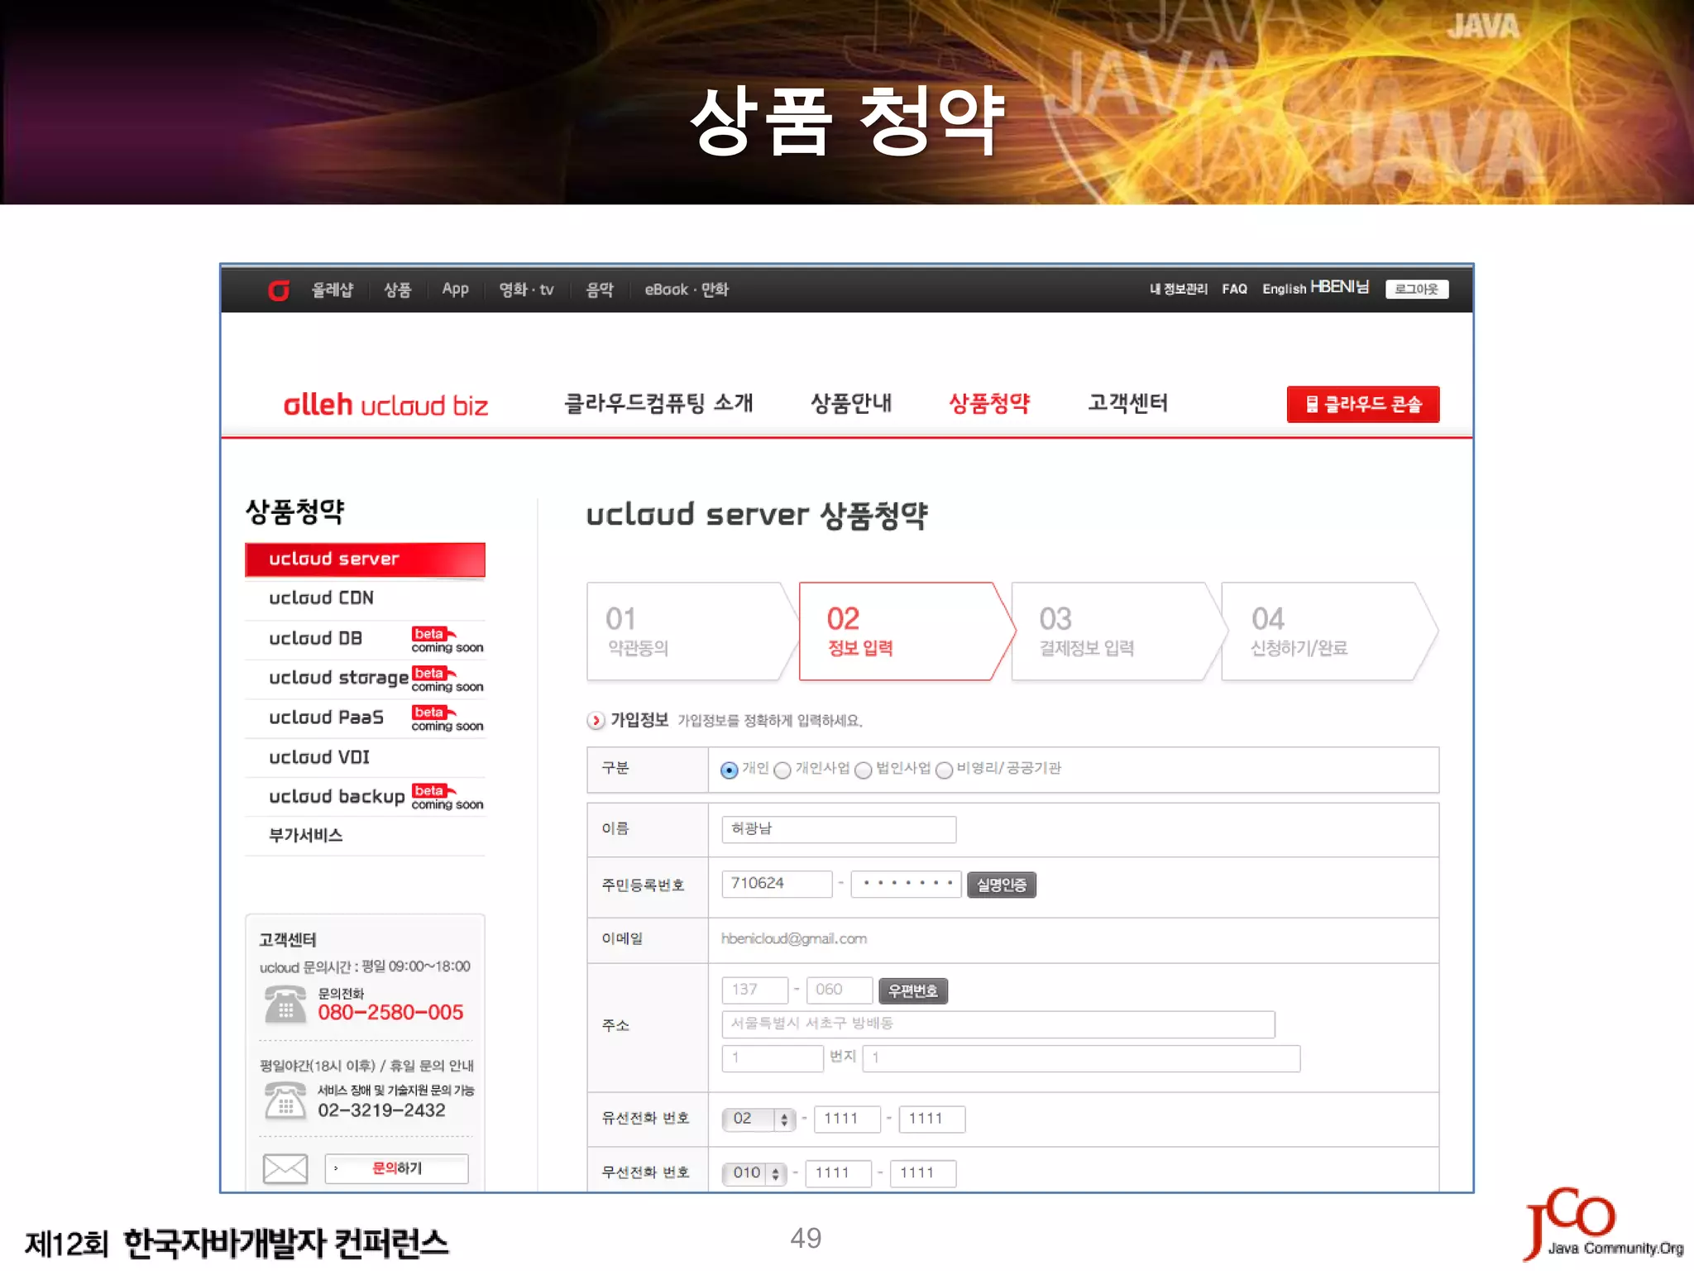Select the 개인사업 radio button
Screen dimensions: 1694x1271
782,770
